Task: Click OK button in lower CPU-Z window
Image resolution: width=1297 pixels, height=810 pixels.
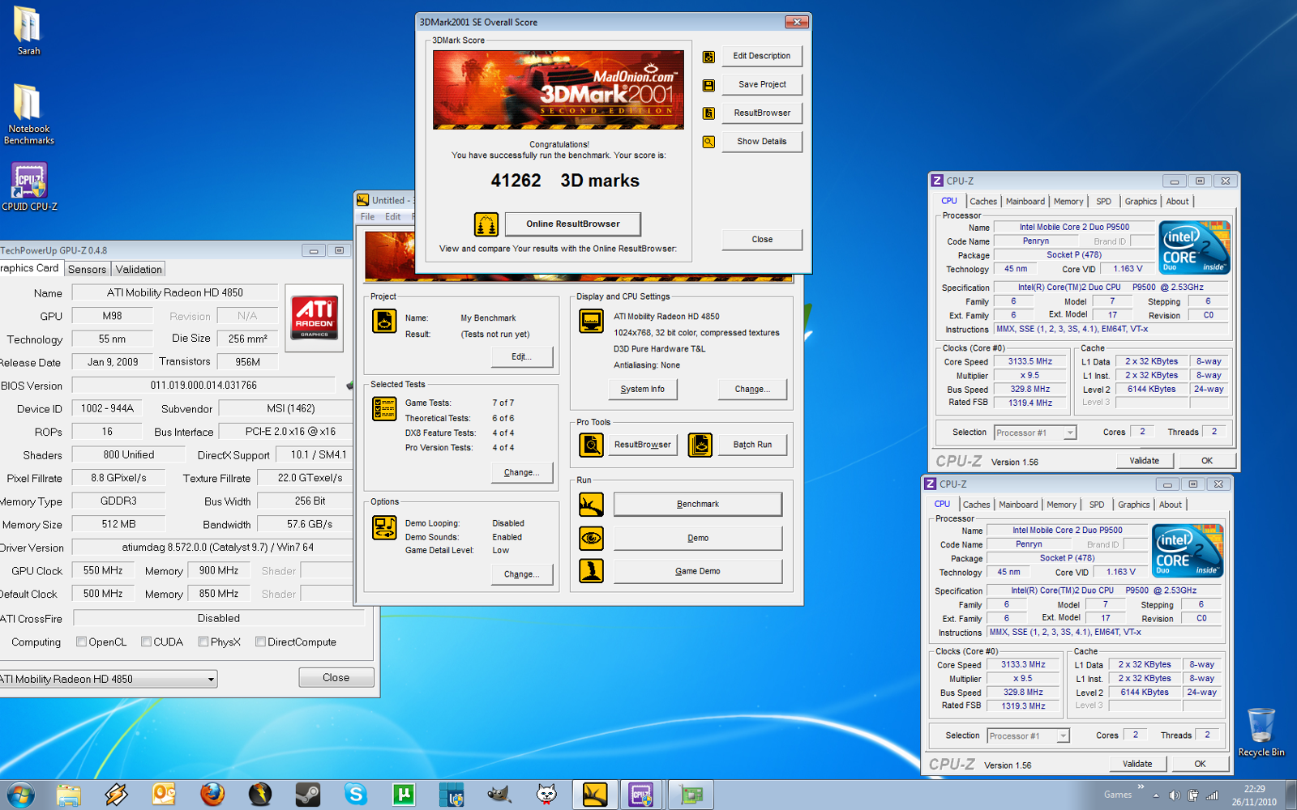Action: point(1200,764)
